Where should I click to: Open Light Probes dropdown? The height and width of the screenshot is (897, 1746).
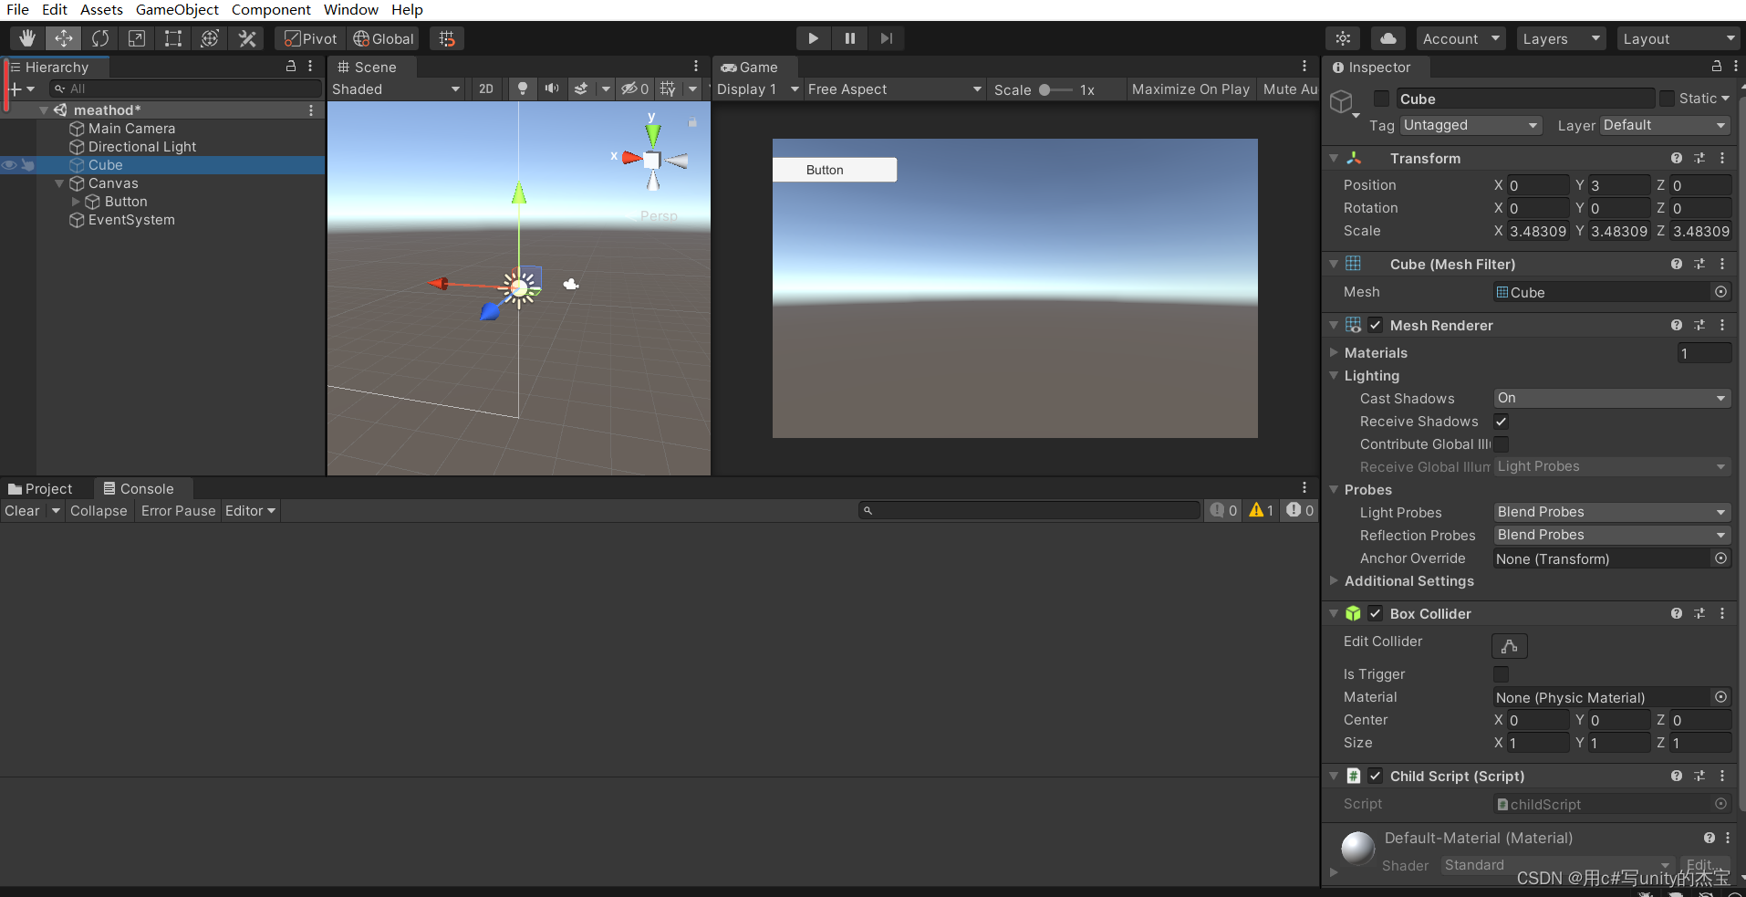pyautogui.click(x=1612, y=512)
